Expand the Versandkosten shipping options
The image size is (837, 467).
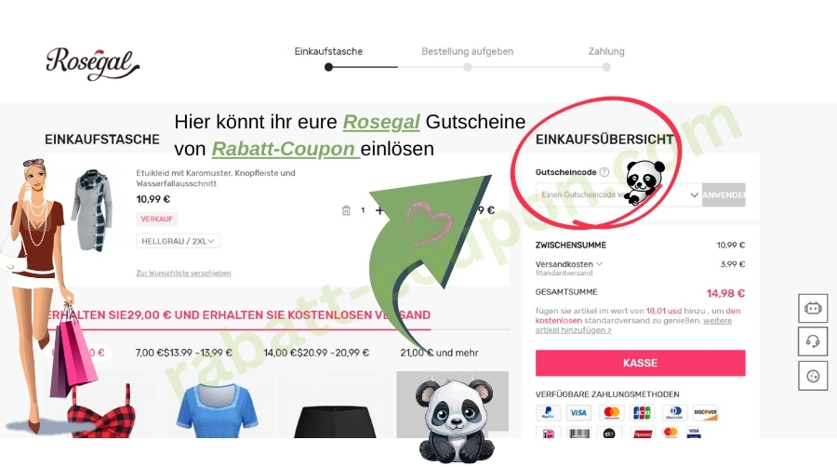coord(600,263)
